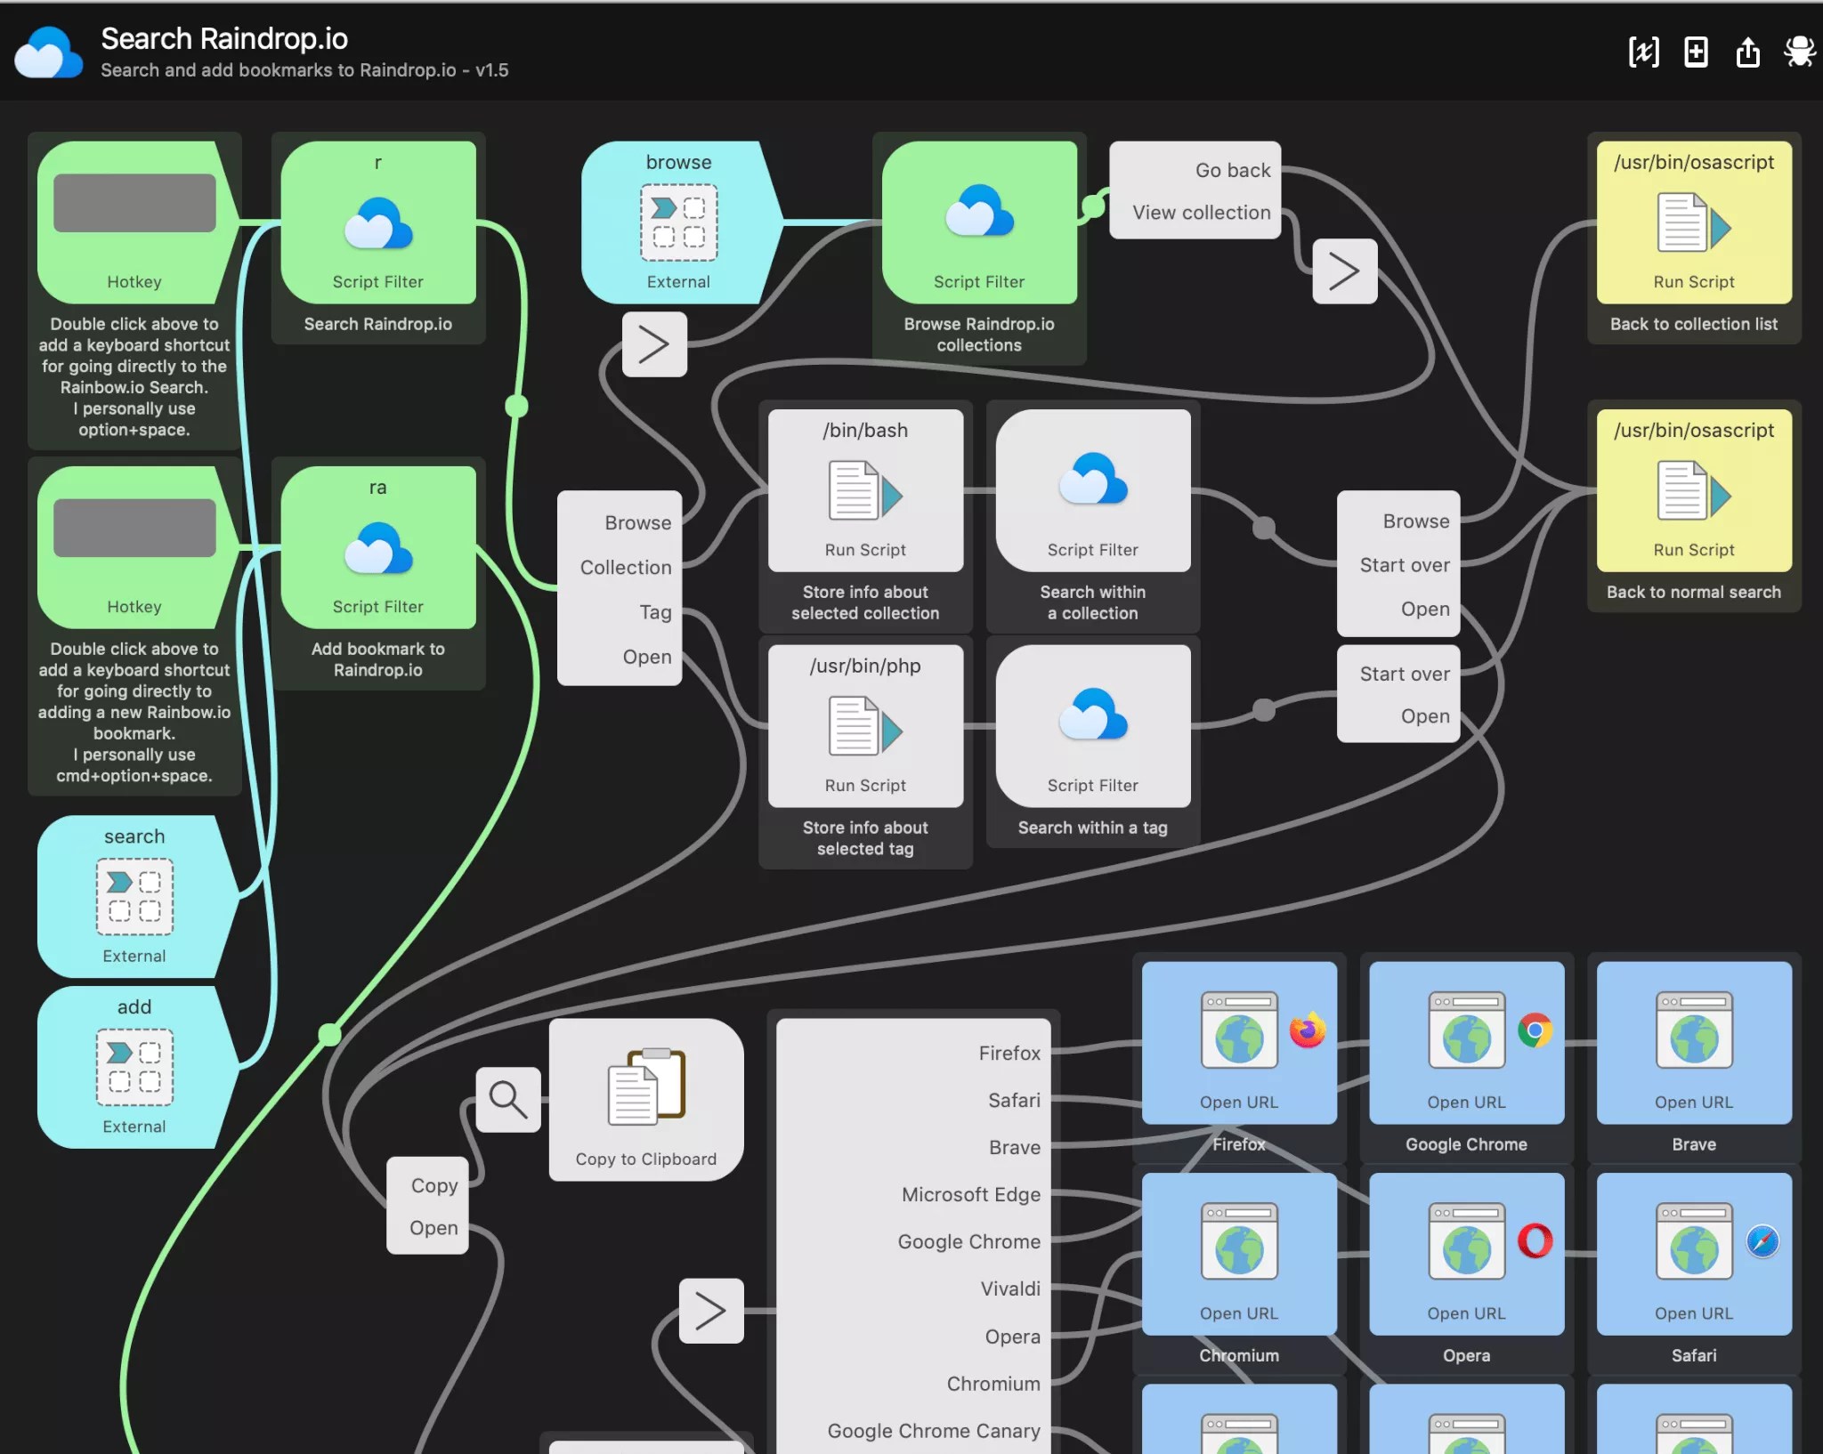Open the workflow debugger bug icon
The height and width of the screenshot is (1454, 1823).
[1799, 53]
